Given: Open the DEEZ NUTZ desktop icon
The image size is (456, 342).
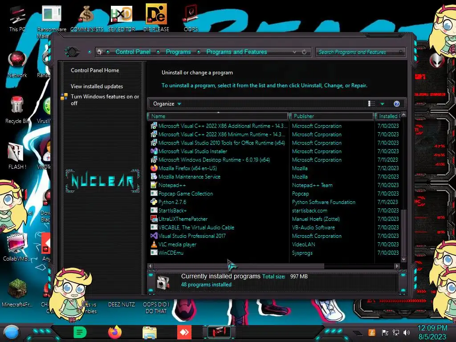Looking at the screenshot, I should point(122,304).
